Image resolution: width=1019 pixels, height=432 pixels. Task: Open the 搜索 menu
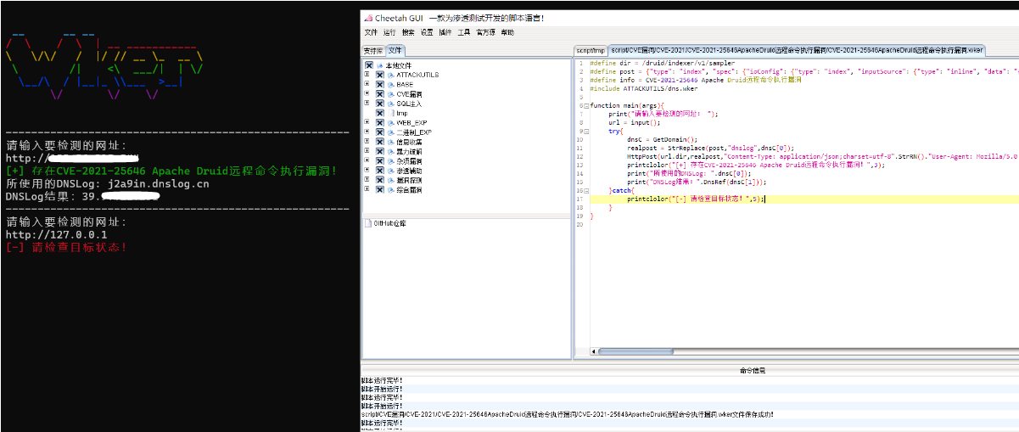pyautogui.click(x=408, y=32)
